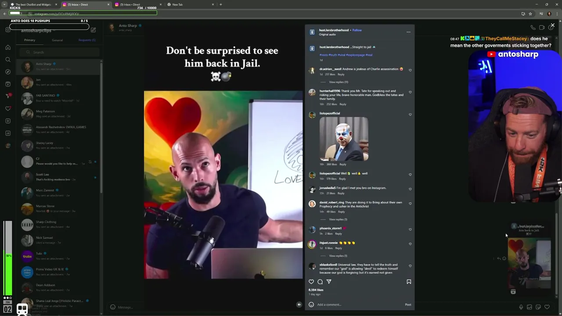
Task: Like the post with the heart icon
Action: tap(311, 282)
